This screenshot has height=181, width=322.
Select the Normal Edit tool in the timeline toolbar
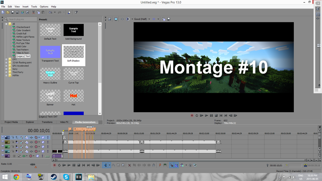pos(105,165)
